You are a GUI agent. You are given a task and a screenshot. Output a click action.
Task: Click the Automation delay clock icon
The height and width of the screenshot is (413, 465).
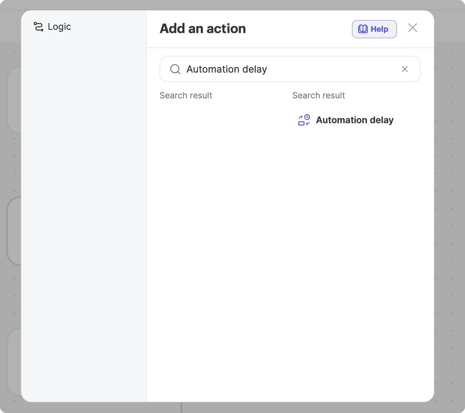304,120
